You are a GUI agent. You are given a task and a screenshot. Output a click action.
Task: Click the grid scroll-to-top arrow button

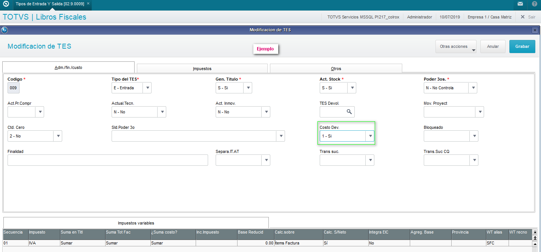pyautogui.click(x=535, y=232)
